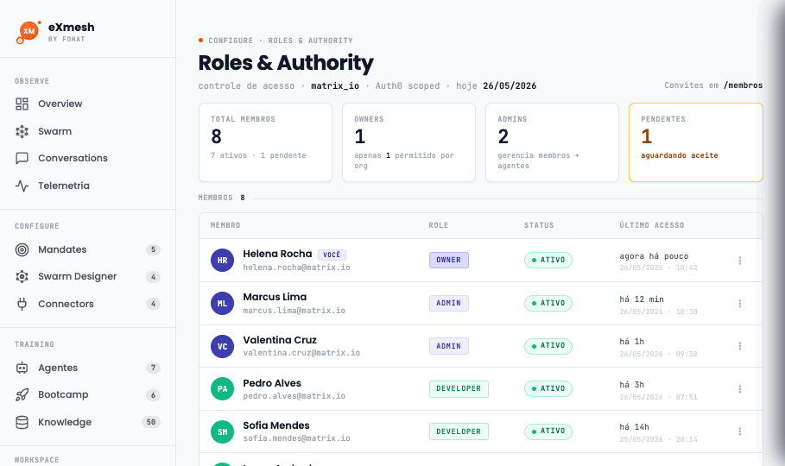This screenshot has height=466, width=785.
Task: Click ATIVO status of Pedro Alves
Action: [x=548, y=389]
